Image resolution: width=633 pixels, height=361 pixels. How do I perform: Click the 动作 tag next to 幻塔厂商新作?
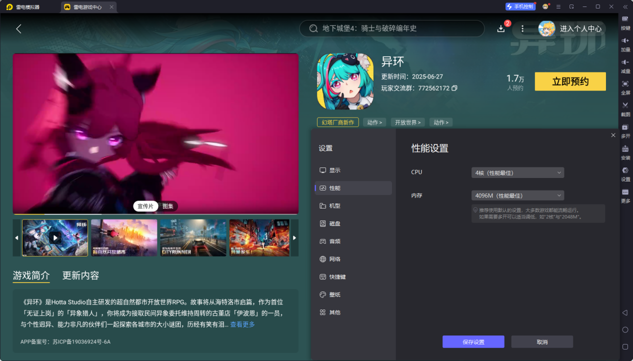(x=374, y=122)
